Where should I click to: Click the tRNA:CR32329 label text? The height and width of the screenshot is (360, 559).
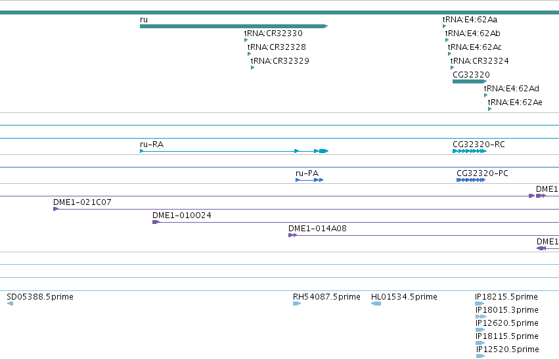click(x=280, y=61)
